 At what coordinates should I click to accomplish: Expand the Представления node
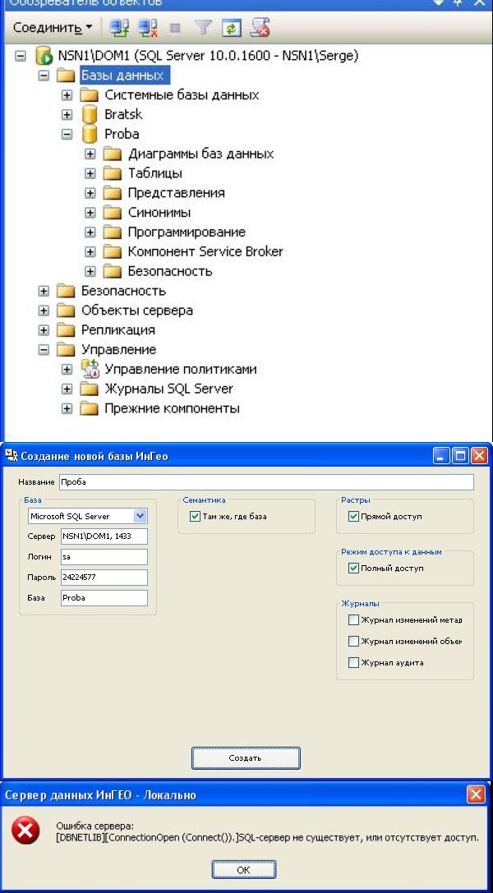[90, 193]
